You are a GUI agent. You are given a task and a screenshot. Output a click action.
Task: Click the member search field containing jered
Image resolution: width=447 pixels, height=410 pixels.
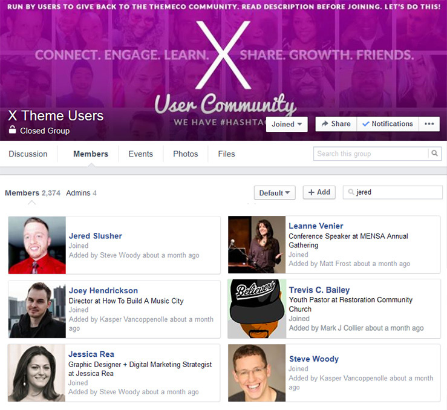pyautogui.click(x=393, y=192)
